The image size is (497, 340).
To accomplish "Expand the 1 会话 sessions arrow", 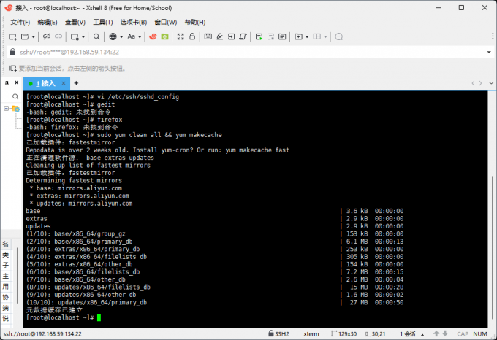I will point(422,334).
